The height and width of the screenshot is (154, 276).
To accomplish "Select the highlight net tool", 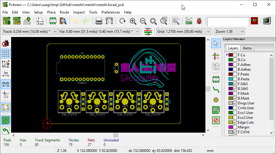I will coord(216,56).
